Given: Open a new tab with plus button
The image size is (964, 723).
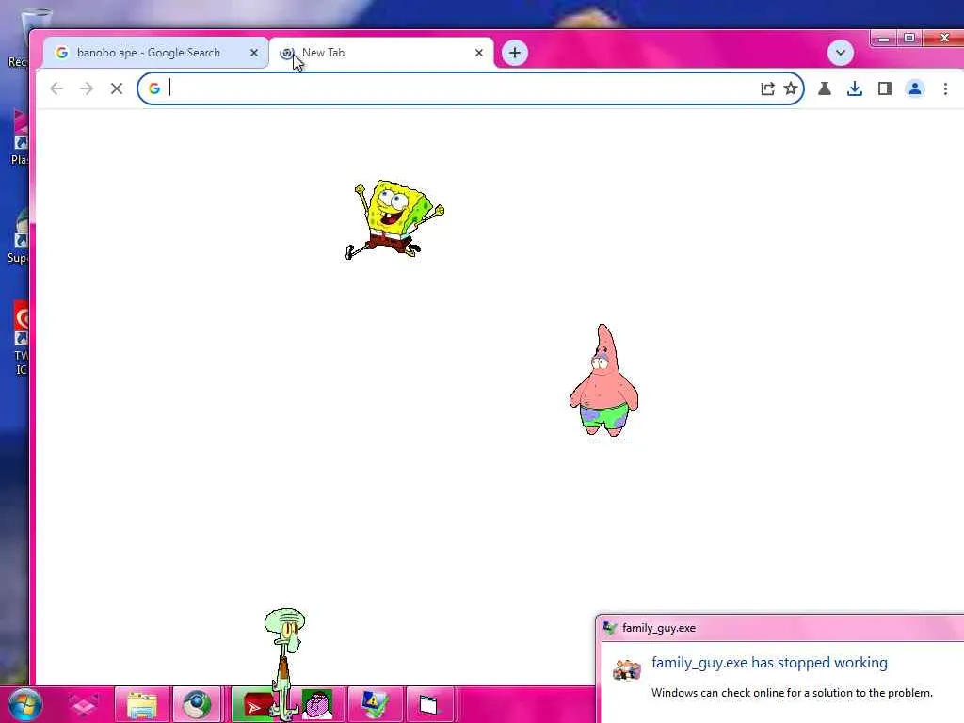Looking at the screenshot, I should [x=515, y=53].
